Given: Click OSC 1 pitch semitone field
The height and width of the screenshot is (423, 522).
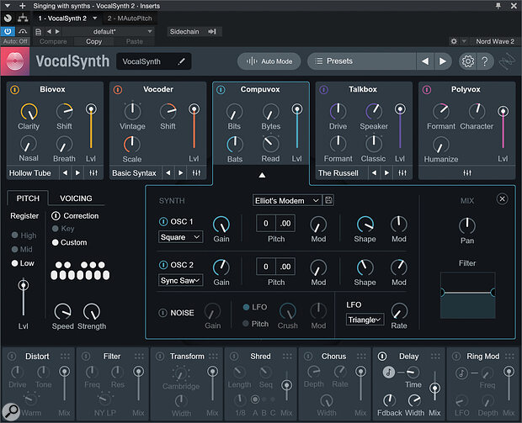Looking at the screenshot, I should pos(266,223).
